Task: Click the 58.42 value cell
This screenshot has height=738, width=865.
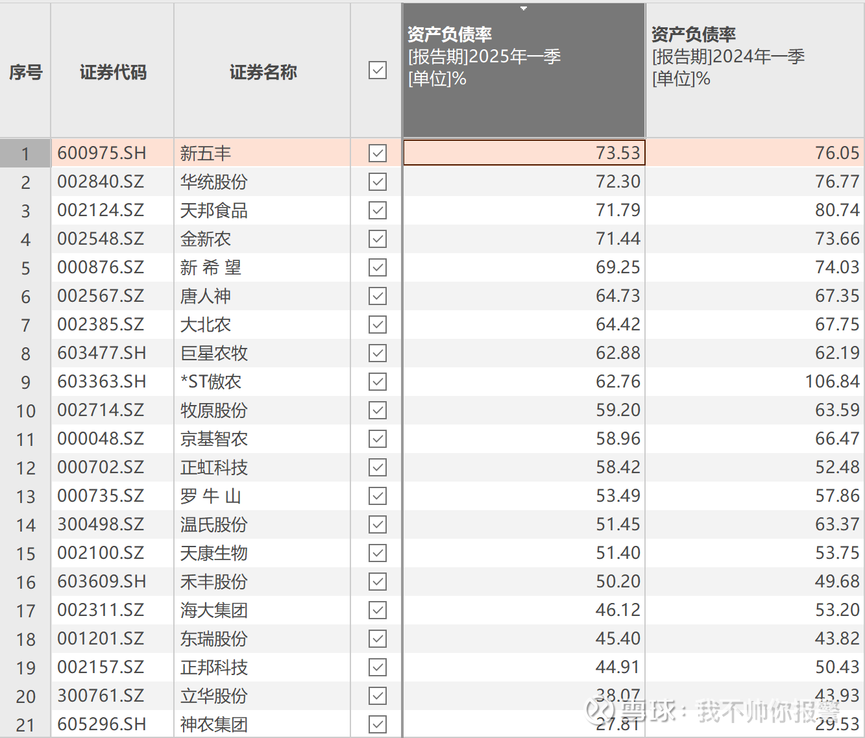Action: point(524,467)
